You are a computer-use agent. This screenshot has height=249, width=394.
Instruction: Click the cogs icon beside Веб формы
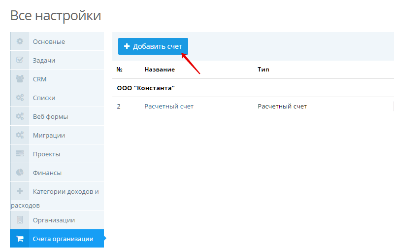pos(20,116)
